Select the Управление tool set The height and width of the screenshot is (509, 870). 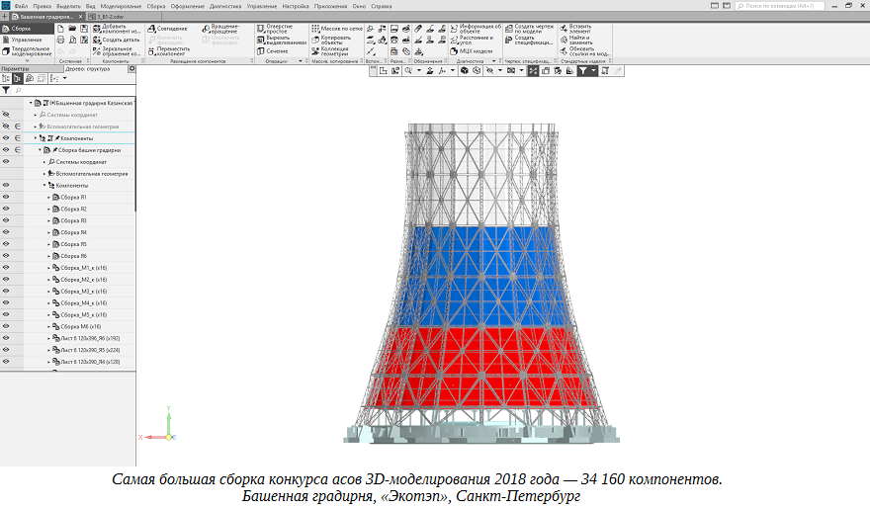pos(26,40)
